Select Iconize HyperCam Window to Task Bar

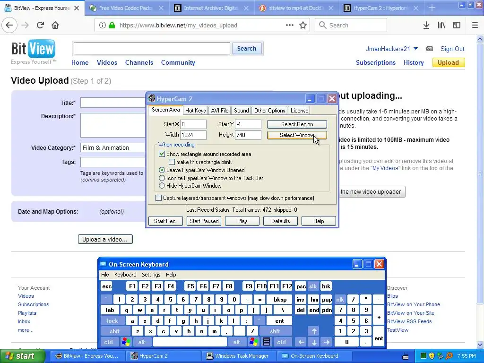[x=162, y=178]
